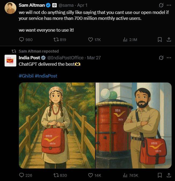Bookmark Sam Altman's open model tweet
This screenshot has width=175, height=181.
[x=159, y=40]
